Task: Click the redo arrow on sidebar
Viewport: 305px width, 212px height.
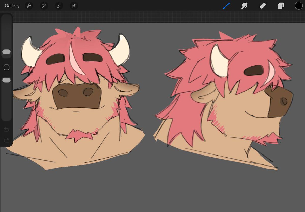Action: [7, 140]
